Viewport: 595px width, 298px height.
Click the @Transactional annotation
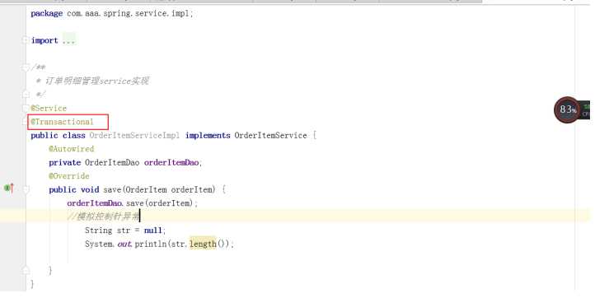(x=62, y=122)
